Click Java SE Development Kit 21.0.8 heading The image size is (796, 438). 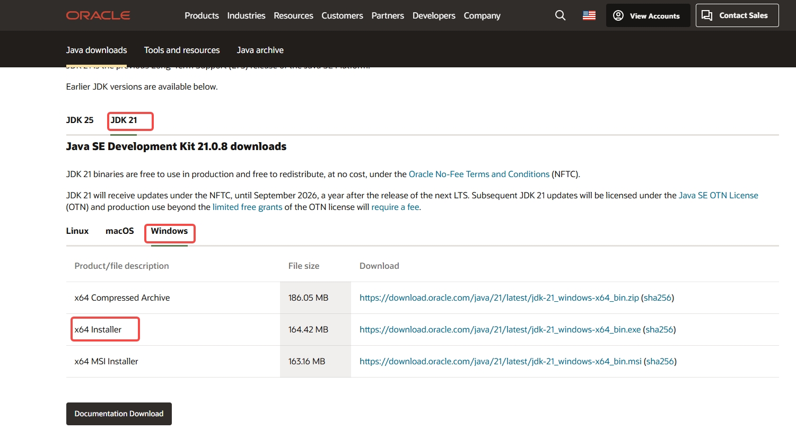coord(176,146)
